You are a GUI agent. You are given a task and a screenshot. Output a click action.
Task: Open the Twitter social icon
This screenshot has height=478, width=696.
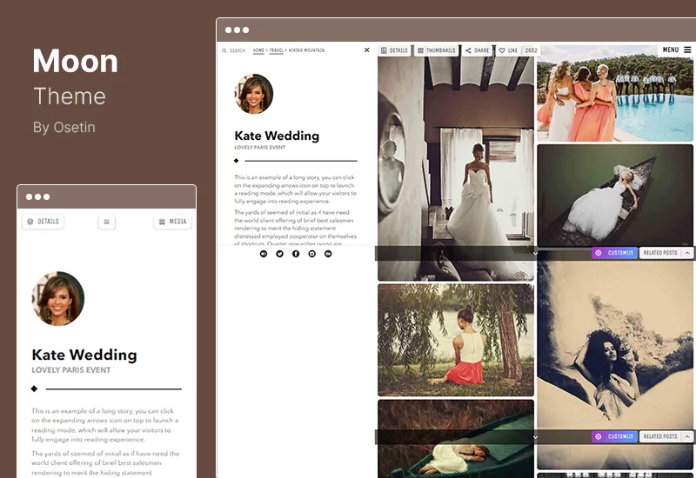coord(279,254)
